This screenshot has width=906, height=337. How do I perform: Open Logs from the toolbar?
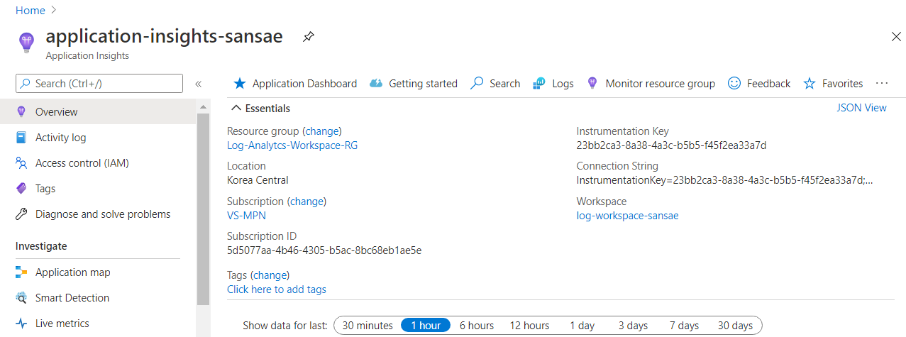tap(553, 84)
